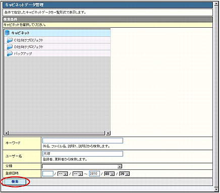Viewport: 220px width, 193px height.
Task: Click the 分類 label
Action: click(9, 166)
